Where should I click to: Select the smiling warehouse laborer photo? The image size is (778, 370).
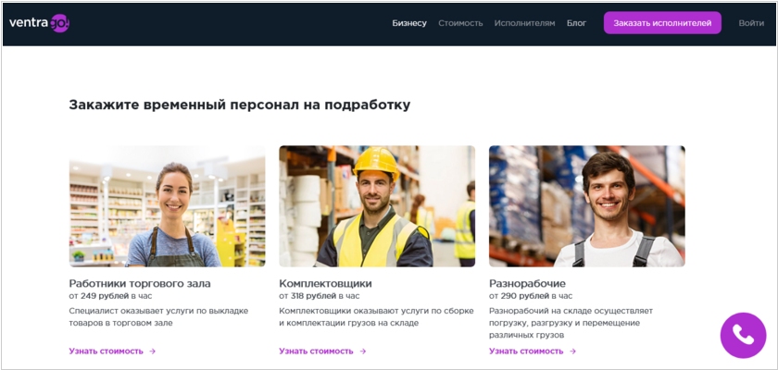coord(587,206)
